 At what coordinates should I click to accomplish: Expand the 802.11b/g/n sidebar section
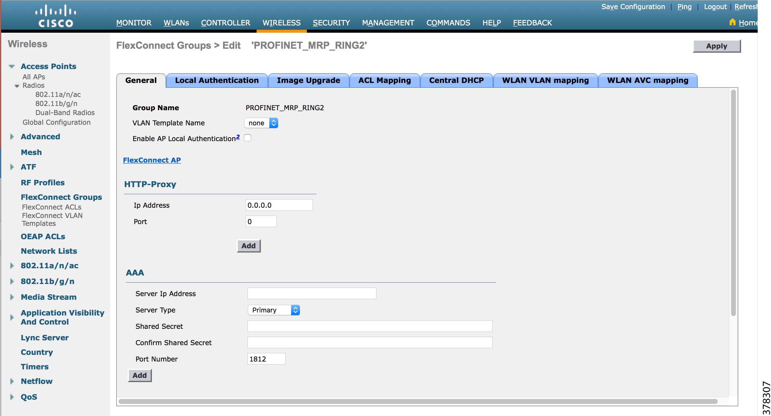click(x=12, y=281)
